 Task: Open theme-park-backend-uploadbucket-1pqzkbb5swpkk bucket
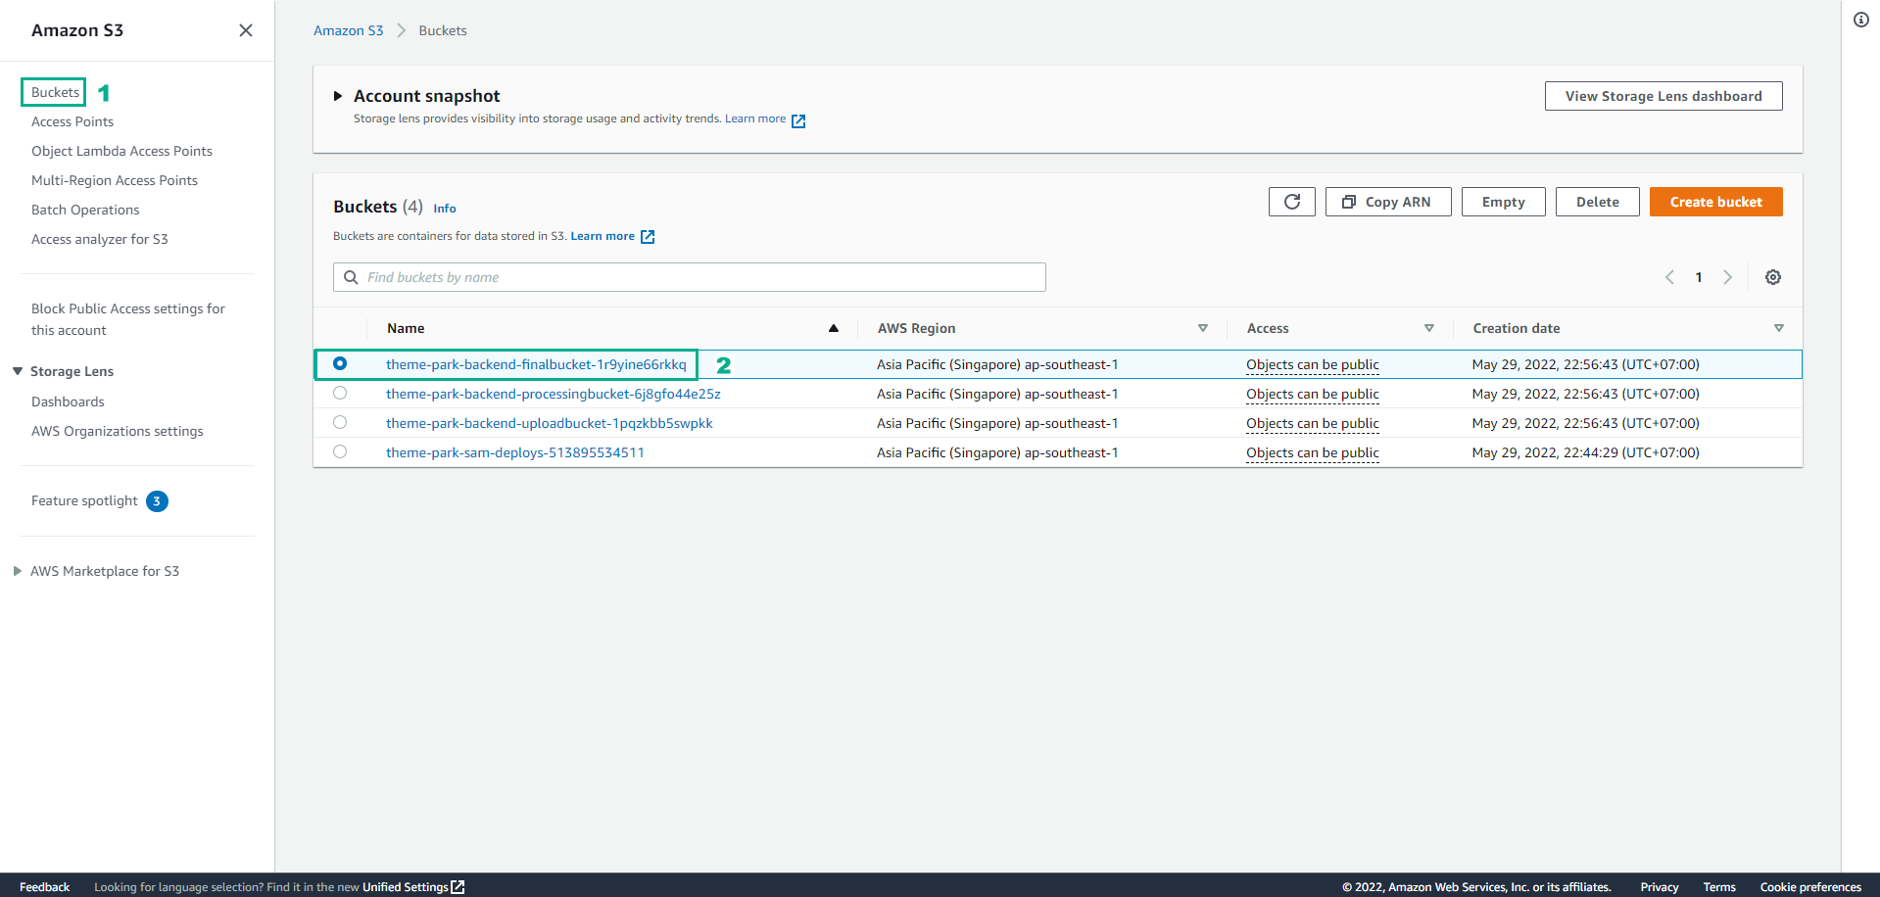[550, 423]
